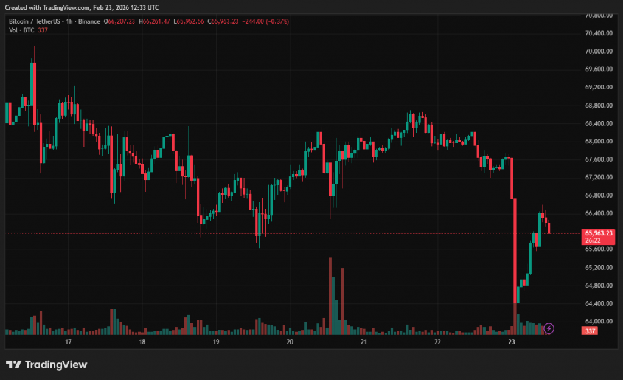Click the open price value O66,207.23
The height and width of the screenshot is (380, 623).
click(x=120, y=21)
